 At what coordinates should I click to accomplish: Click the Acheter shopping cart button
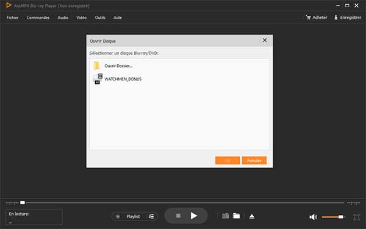tap(317, 18)
